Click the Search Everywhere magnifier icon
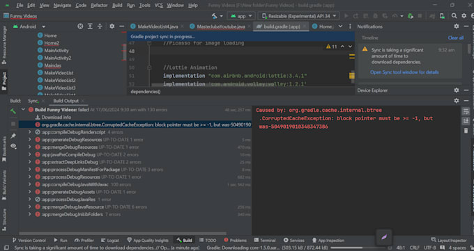This screenshot has width=474, height=251. [x=454, y=16]
